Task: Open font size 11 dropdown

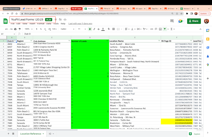Action: 82,29
